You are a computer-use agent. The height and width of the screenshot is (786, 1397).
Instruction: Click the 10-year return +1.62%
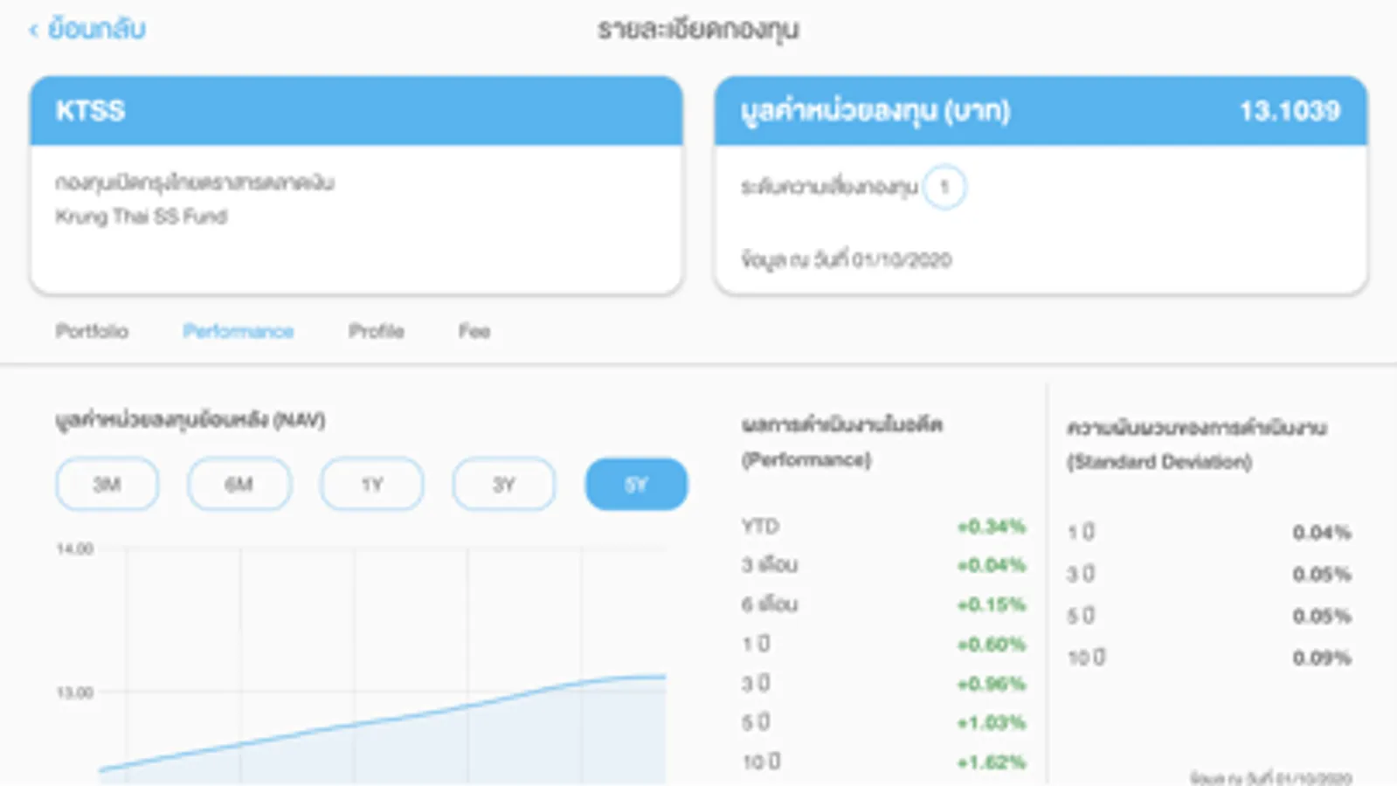991,762
